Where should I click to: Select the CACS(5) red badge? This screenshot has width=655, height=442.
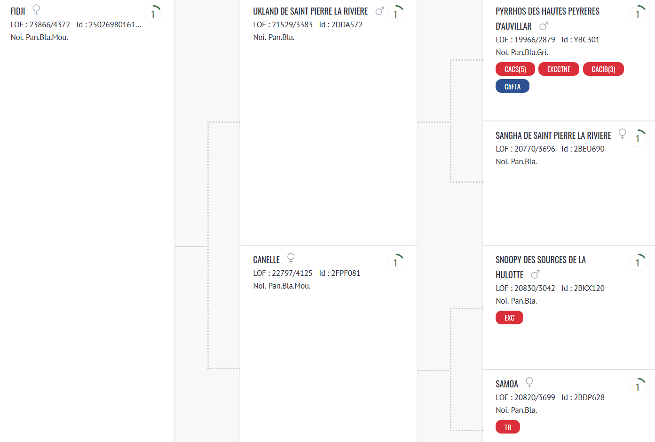click(515, 69)
